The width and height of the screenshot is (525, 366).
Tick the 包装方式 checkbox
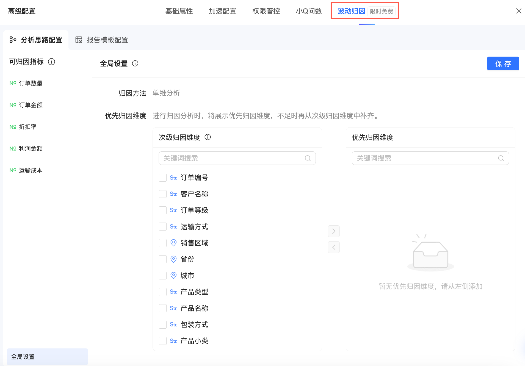[x=163, y=325]
